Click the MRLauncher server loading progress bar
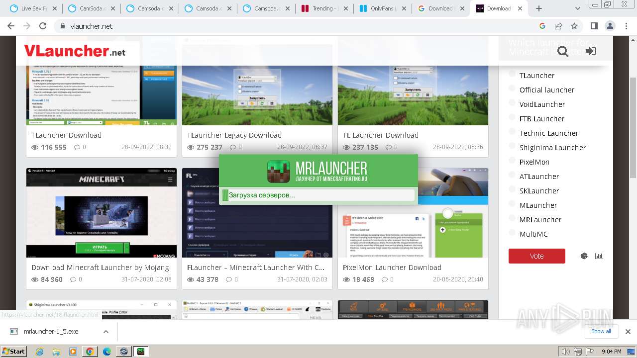The width and height of the screenshot is (637, 358). tap(318, 195)
